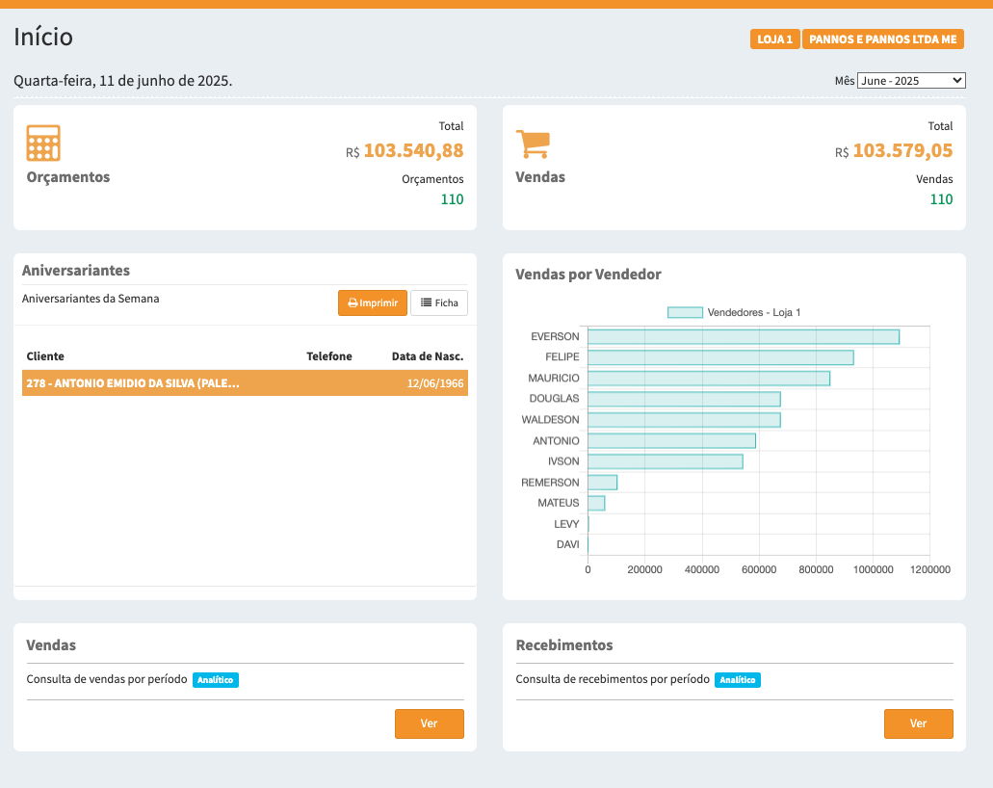This screenshot has height=788, width=993.
Task: Select the LOJA 1 badge
Action: pyautogui.click(x=774, y=39)
